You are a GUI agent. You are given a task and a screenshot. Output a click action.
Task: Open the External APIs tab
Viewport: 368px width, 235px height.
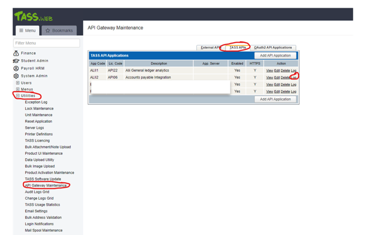[211, 48]
